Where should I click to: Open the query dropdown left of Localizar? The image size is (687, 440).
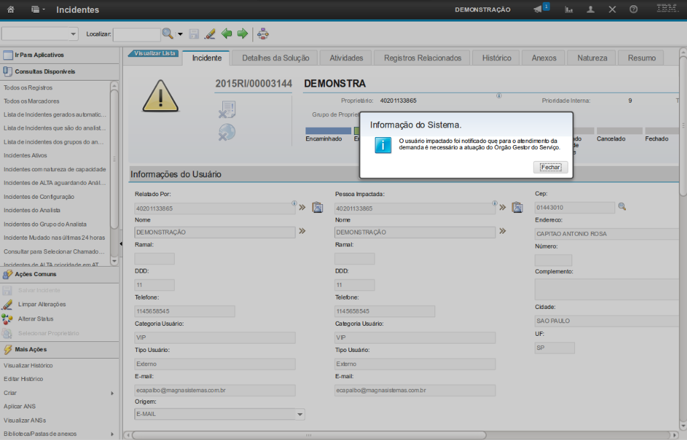click(73, 34)
